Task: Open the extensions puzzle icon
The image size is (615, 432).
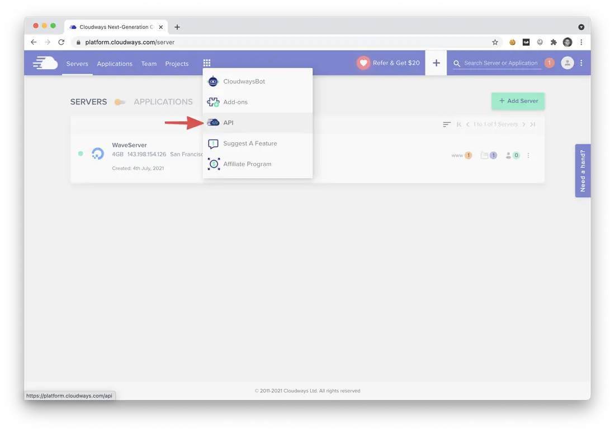Action: [x=553, y=42]
